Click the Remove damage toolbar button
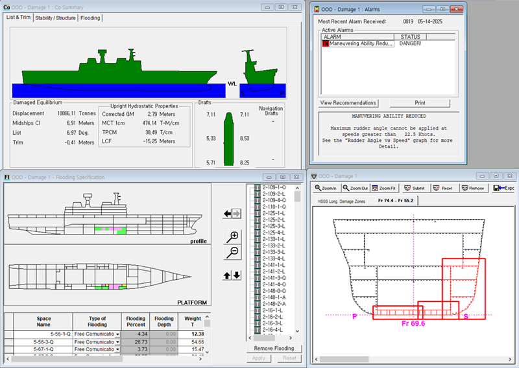This screenshot has height=368, width=519. (x=473, y=188)
